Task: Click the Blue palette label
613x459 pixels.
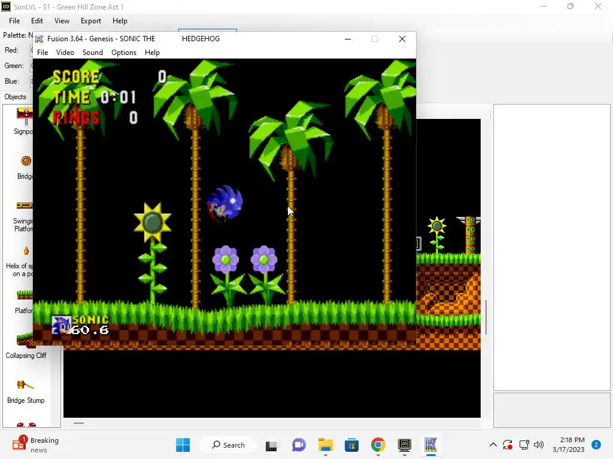Action: [12, 81]
